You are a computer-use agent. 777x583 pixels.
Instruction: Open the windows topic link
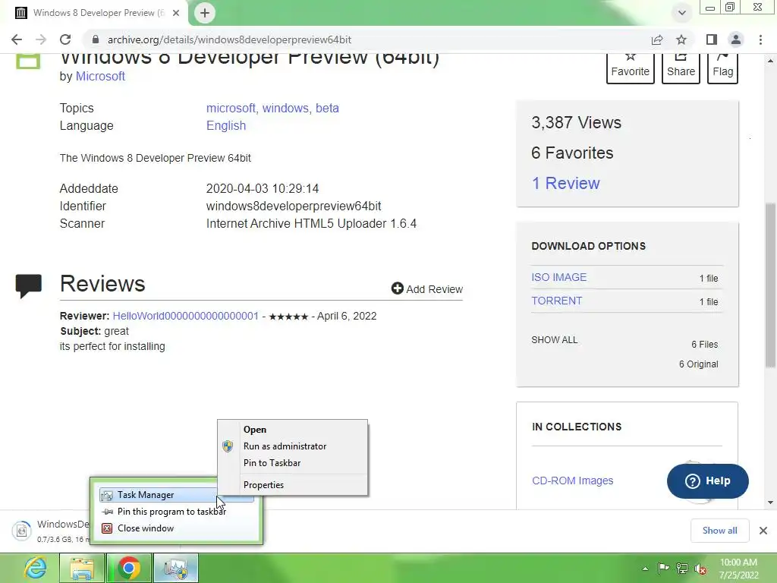[x=286, y=108]
